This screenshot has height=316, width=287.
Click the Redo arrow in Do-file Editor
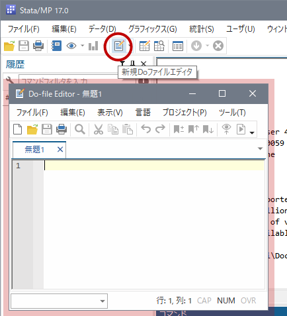[160, 129]
